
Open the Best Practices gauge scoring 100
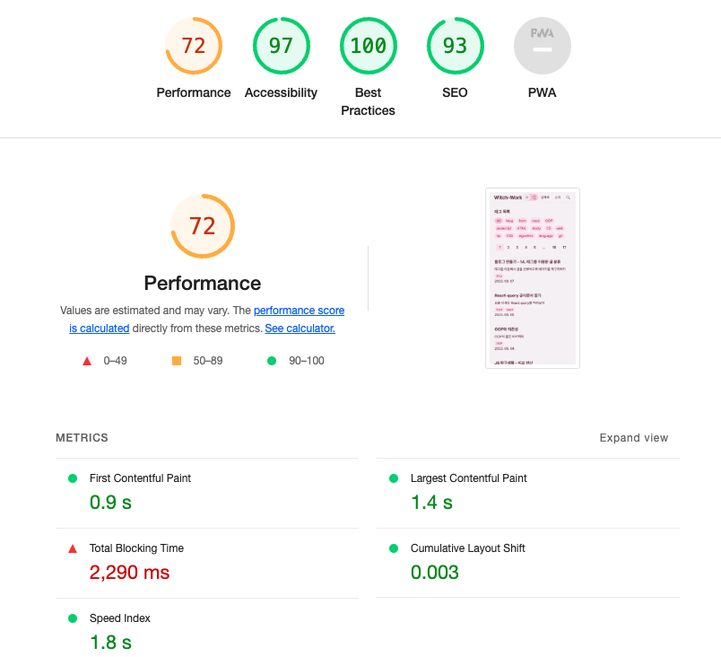click(368, 46)
